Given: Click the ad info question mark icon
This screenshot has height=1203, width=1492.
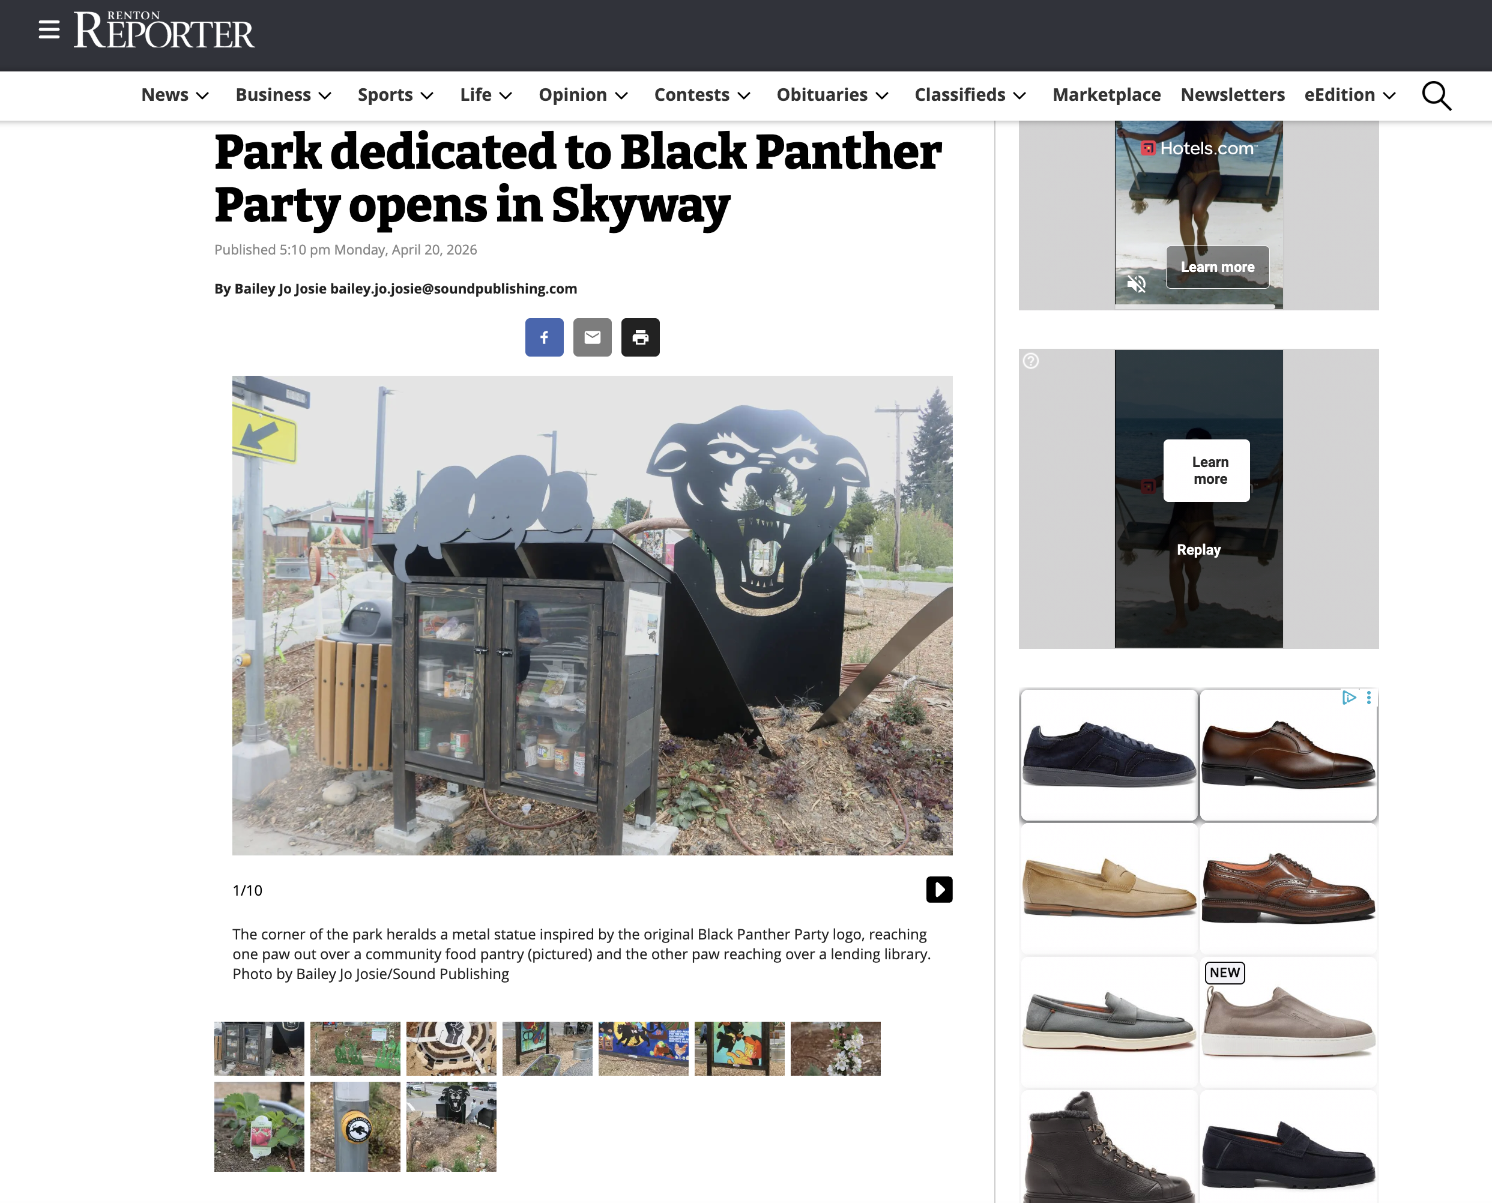Looking at the screenshot, I should [x=1031, y=361].
